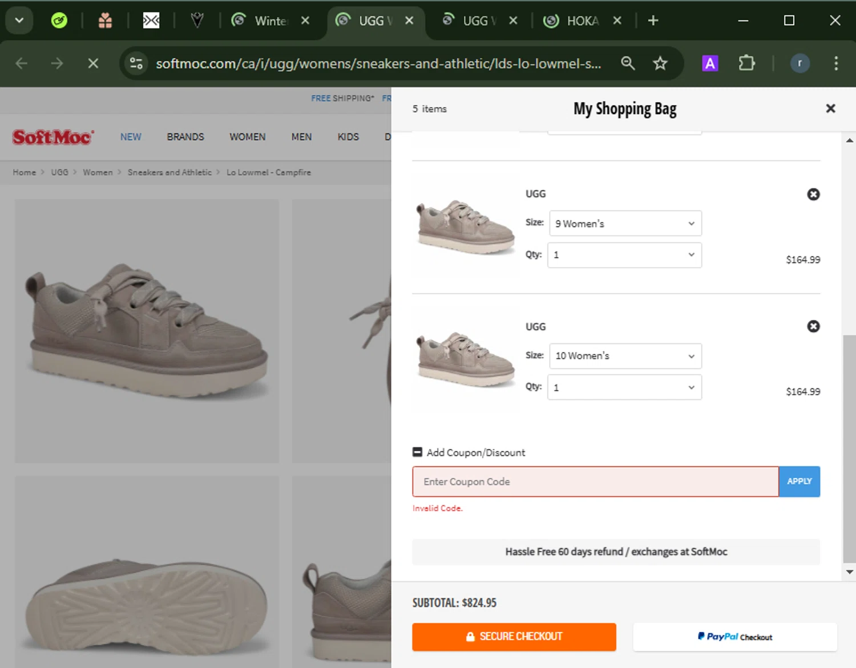Click the shopping bag scrollbar down arrow
Screen dimensions: 856x668
point(850,572)
